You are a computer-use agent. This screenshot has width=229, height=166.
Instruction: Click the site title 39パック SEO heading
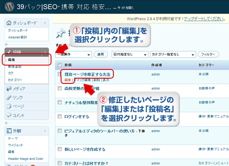pos(64,7)
